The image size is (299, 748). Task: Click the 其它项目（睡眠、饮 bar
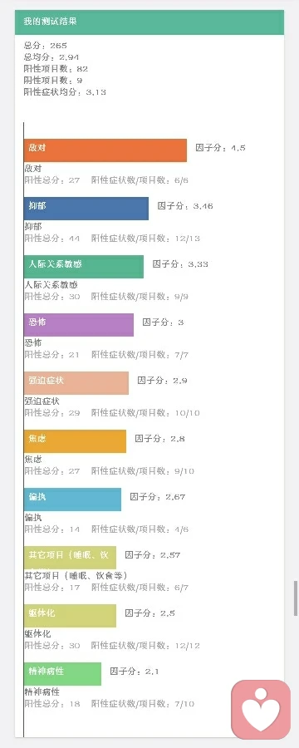point(70,558)
